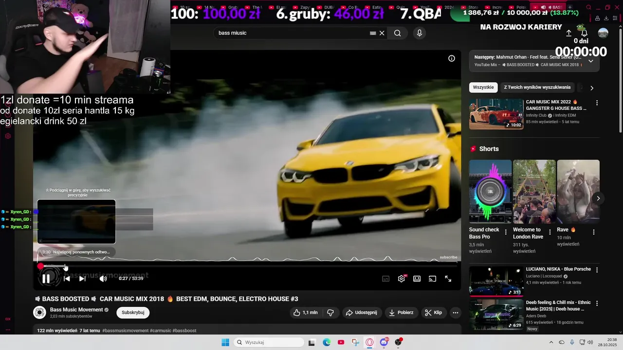
Task: Open the video info card icon
Action: click(452, 58)
